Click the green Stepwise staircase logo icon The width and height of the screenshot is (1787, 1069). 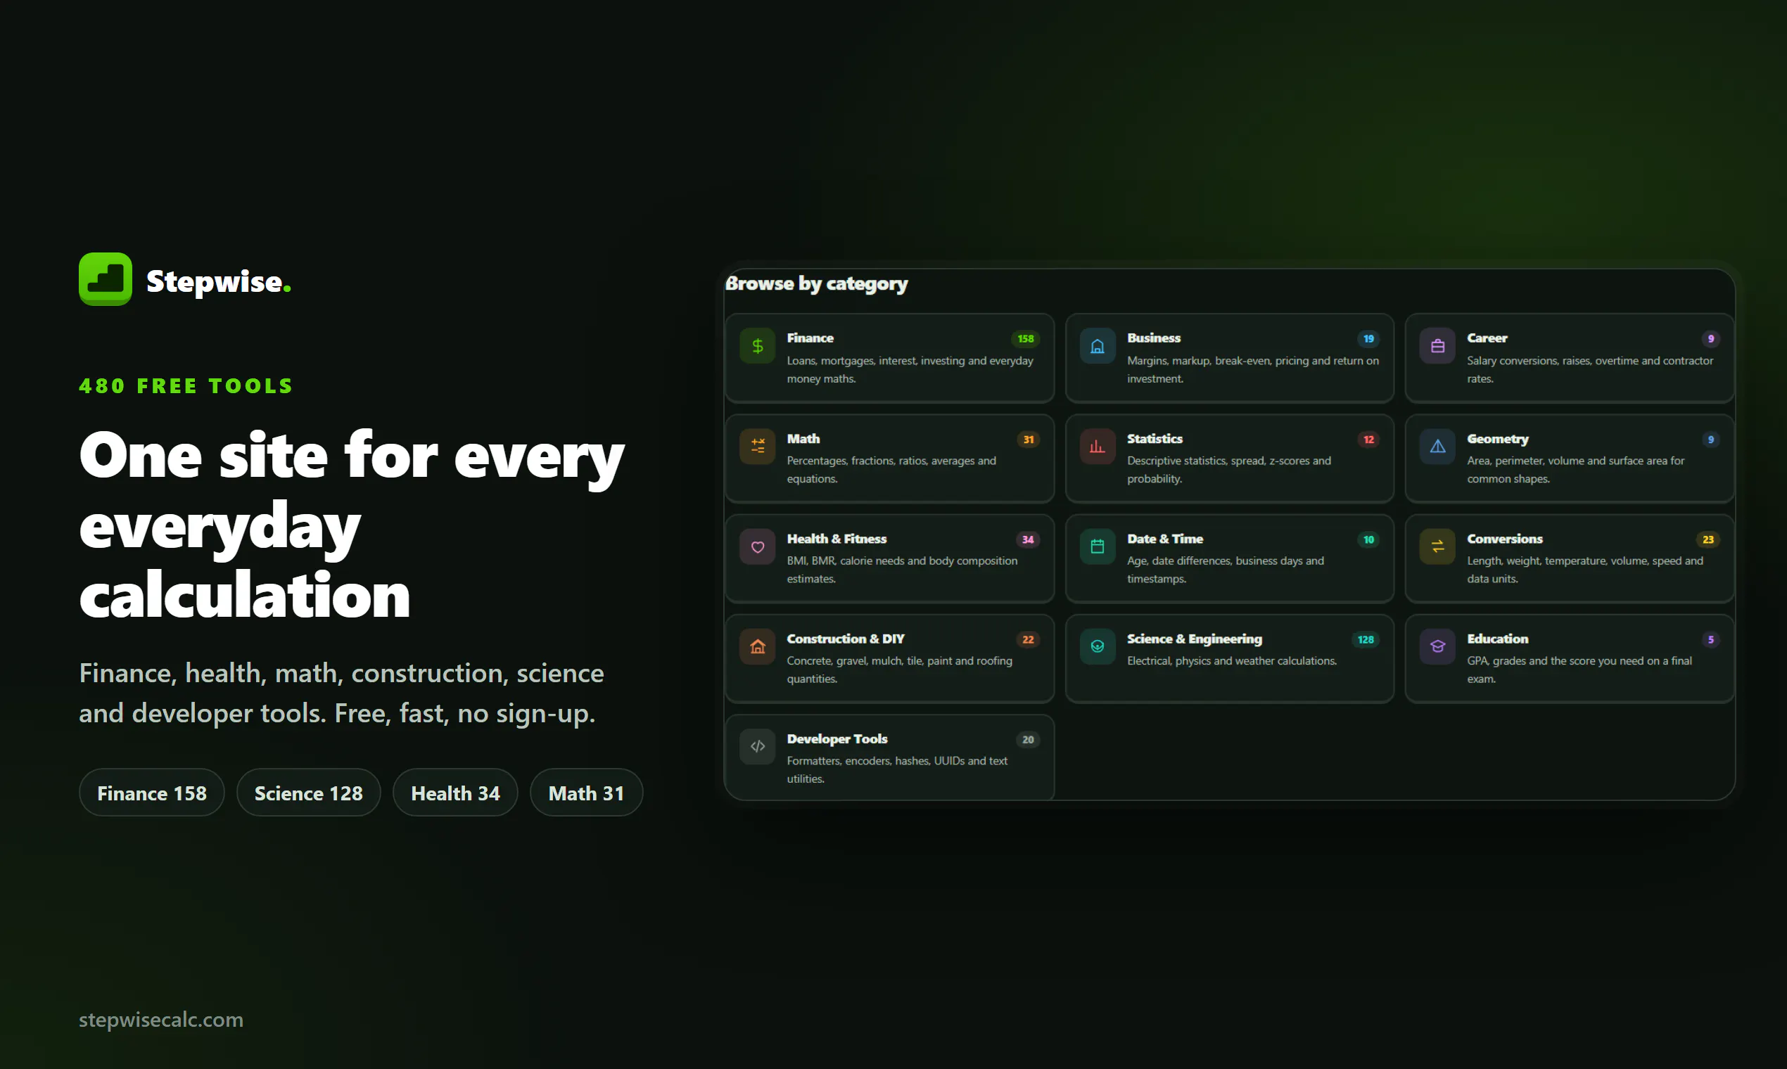click(106, 279)
